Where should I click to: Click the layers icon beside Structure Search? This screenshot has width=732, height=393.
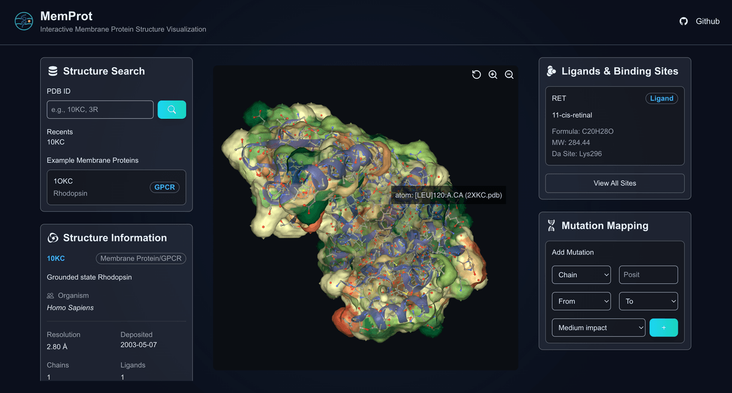[x=53, y=71]
